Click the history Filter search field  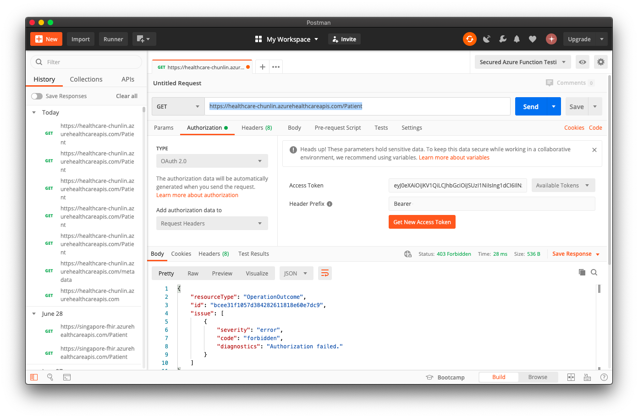click(x=86, y=62)
